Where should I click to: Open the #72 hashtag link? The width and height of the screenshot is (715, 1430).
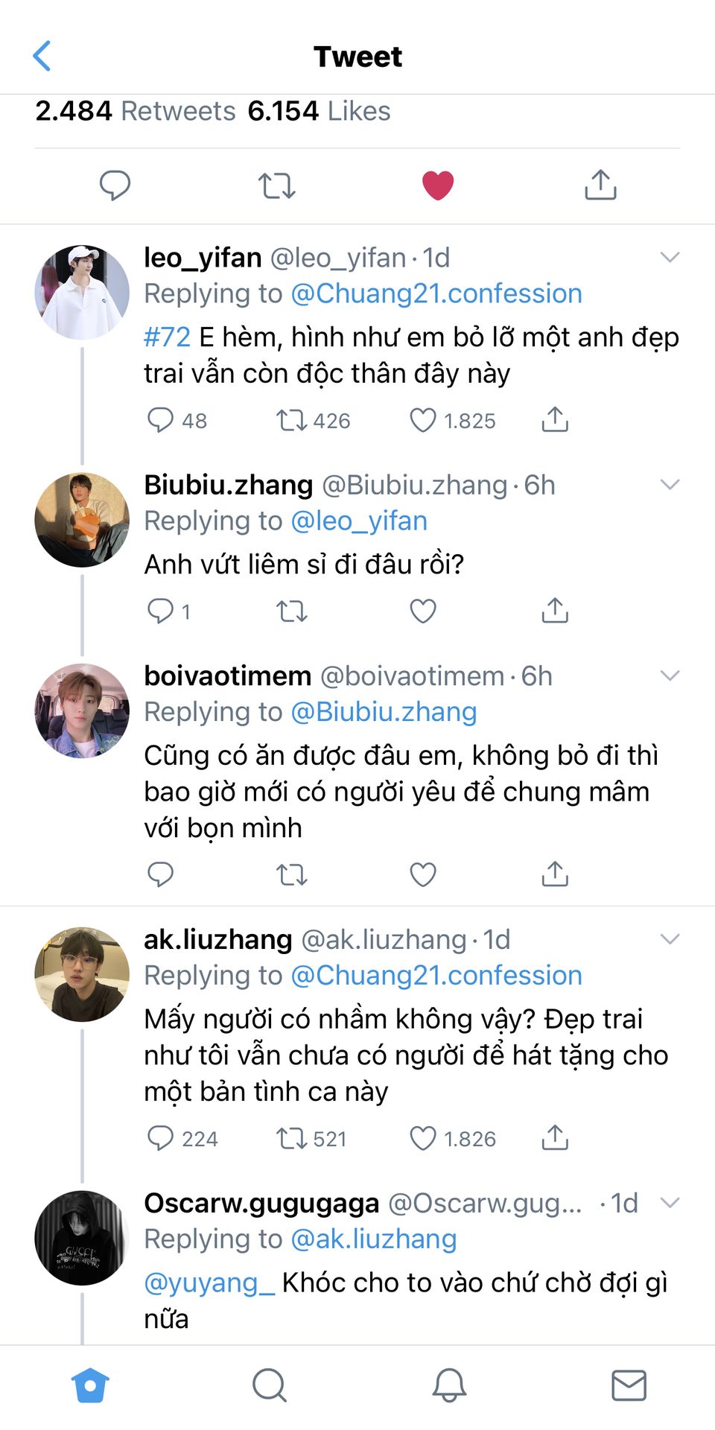point(167,337)
